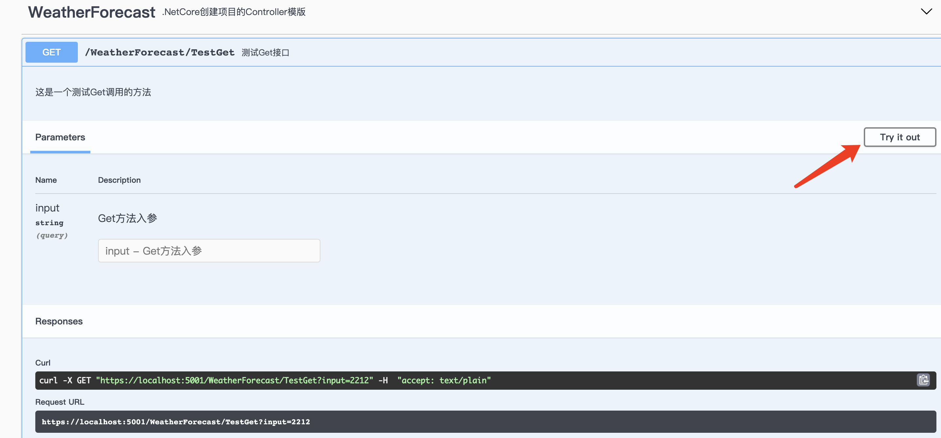Click the /WeatherForecast/TestGet endpoint path
This screenshot has width=941, height=438.
tap(160, 53)
